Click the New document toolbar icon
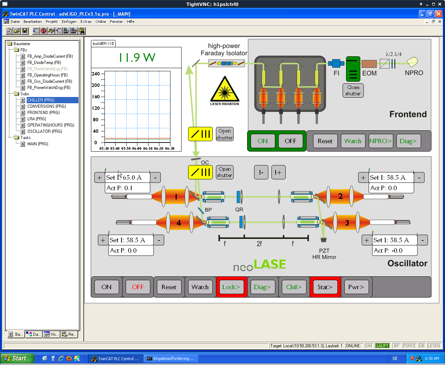 click(9, 31)
